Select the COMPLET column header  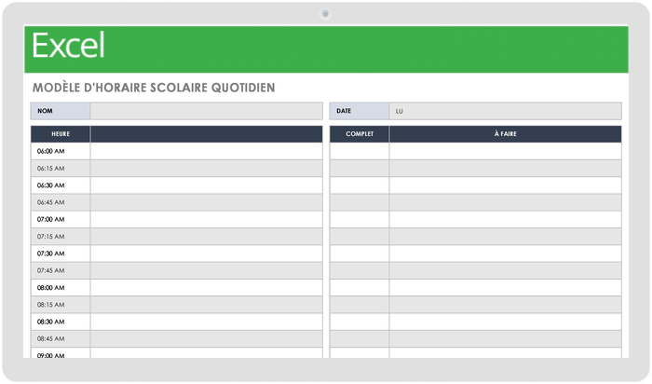tap(360, 134)
